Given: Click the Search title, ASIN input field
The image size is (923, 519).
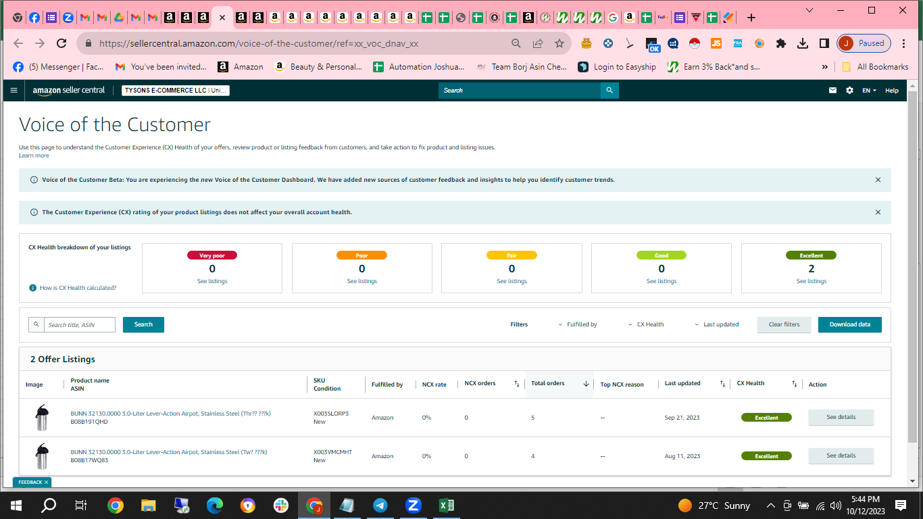Looking at the screenshot, I should pyautogui.click(x=80, y=325).
